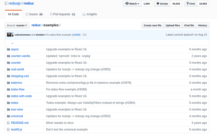The image size is (217, 135).
Task: Click the repository book icon near reduxjs
Action: coord(6,3)
